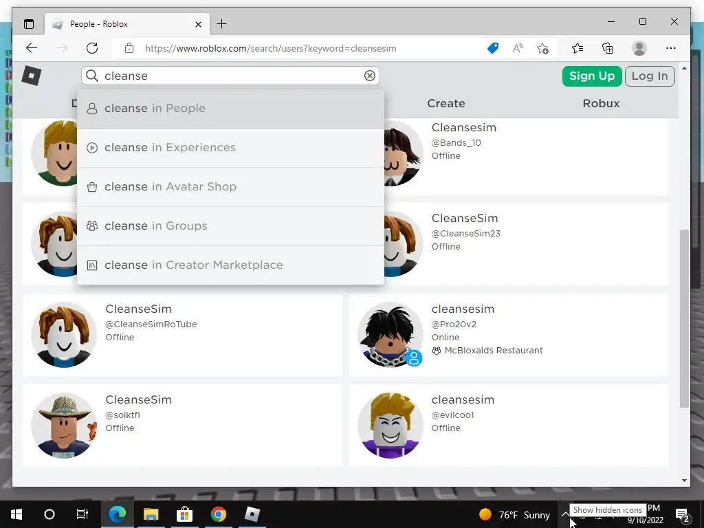Click @Bands_10 avatar thumbnail
The width and height of the screenshot is (704, 528).
[x=404, y=153]
